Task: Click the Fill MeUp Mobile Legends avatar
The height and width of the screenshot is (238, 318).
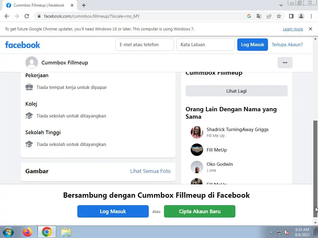Action: point(197,150)
